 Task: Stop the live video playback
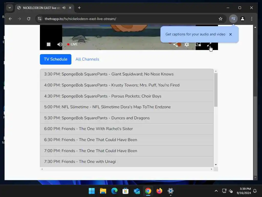click(x=48, y=44)
